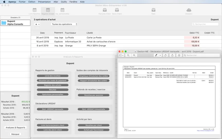The width and height of the screenshot is (222, 139).
Task: Click the Opérations personnelles report button
Action: pos(53,94)
